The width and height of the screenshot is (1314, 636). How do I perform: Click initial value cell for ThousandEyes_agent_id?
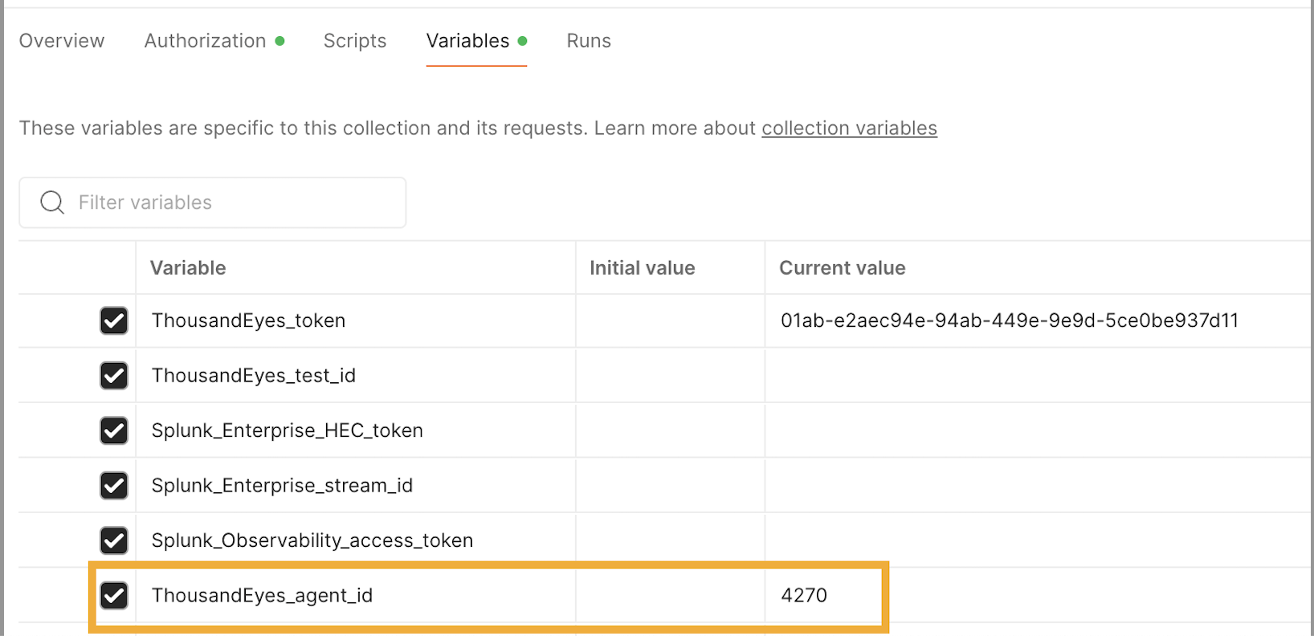click(671, 595)
